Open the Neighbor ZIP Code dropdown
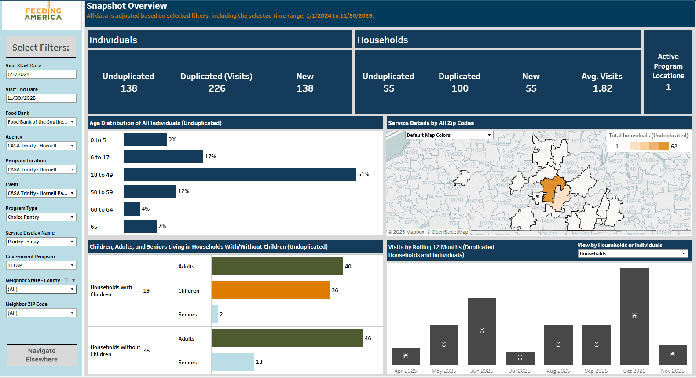 tap(41, 313)
